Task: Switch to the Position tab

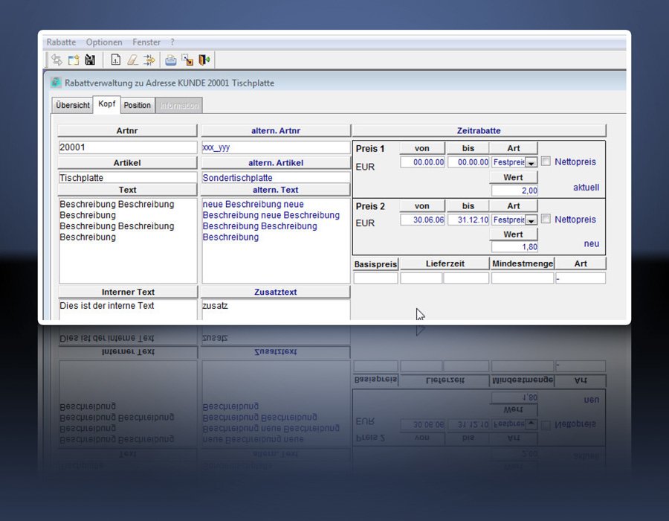Action: click(x=138, y=106)
